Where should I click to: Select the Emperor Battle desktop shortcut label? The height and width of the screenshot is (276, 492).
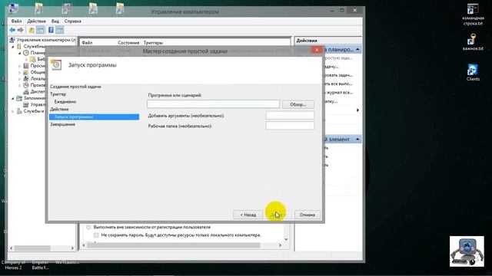[40, 265]
